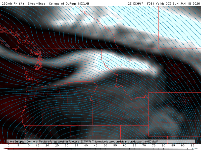Image resolution: width=201 pixels, height=150 pixels.
Task: Click the "250mb RH (%)" title text
Action: point(13,3)
